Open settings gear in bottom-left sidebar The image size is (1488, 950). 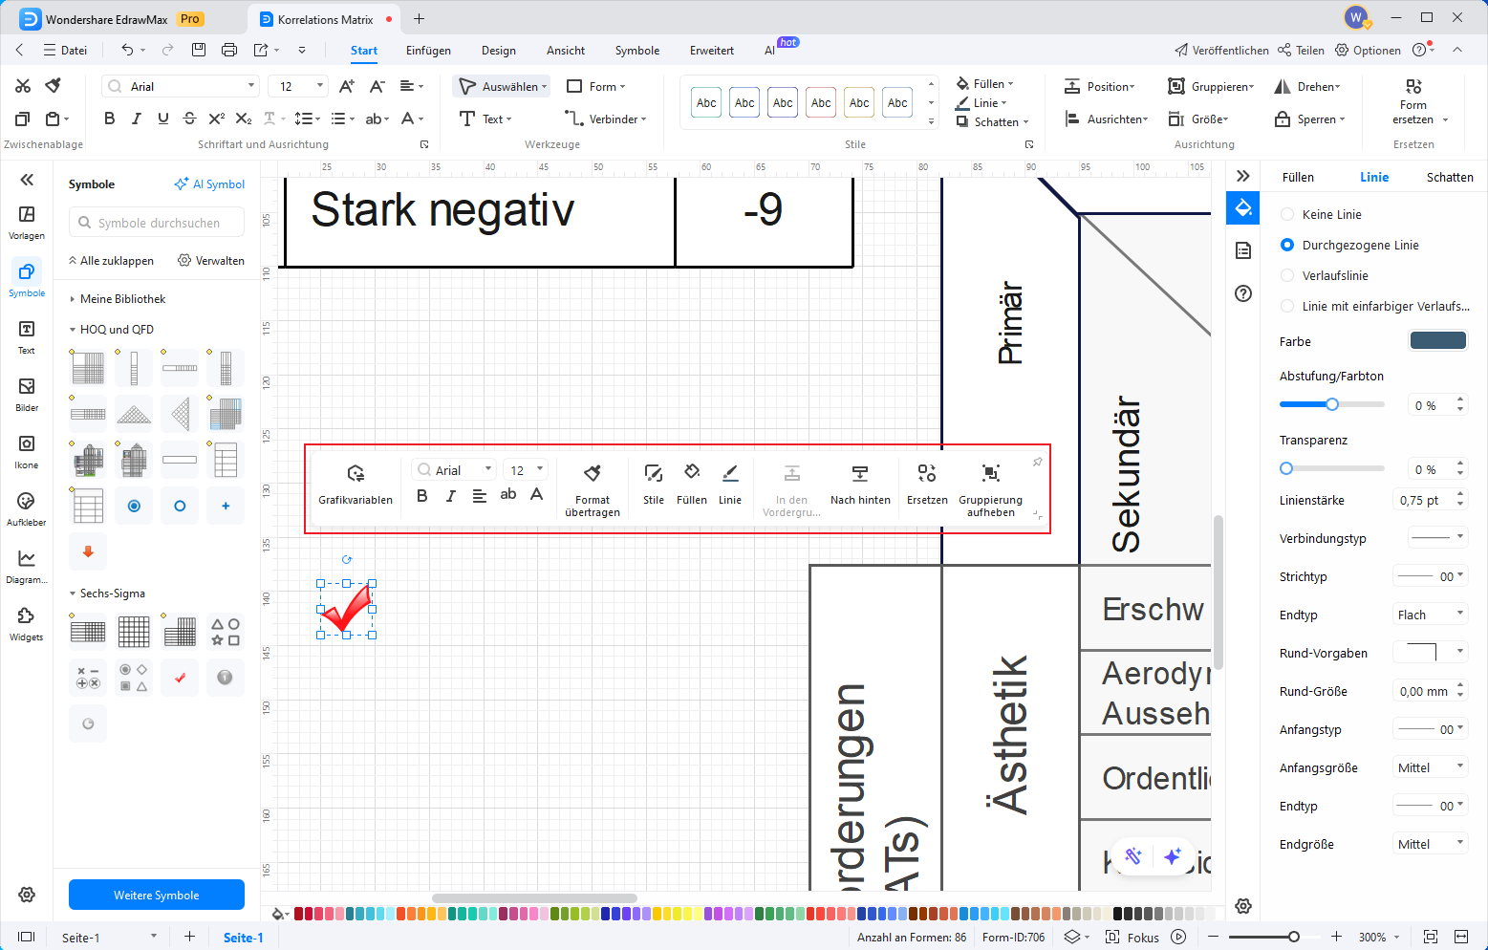click(x=27, y=895)
